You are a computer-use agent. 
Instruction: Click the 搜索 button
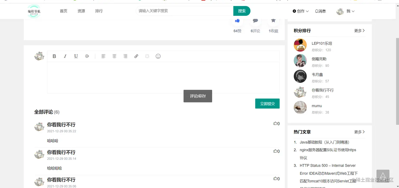(242, 11)
